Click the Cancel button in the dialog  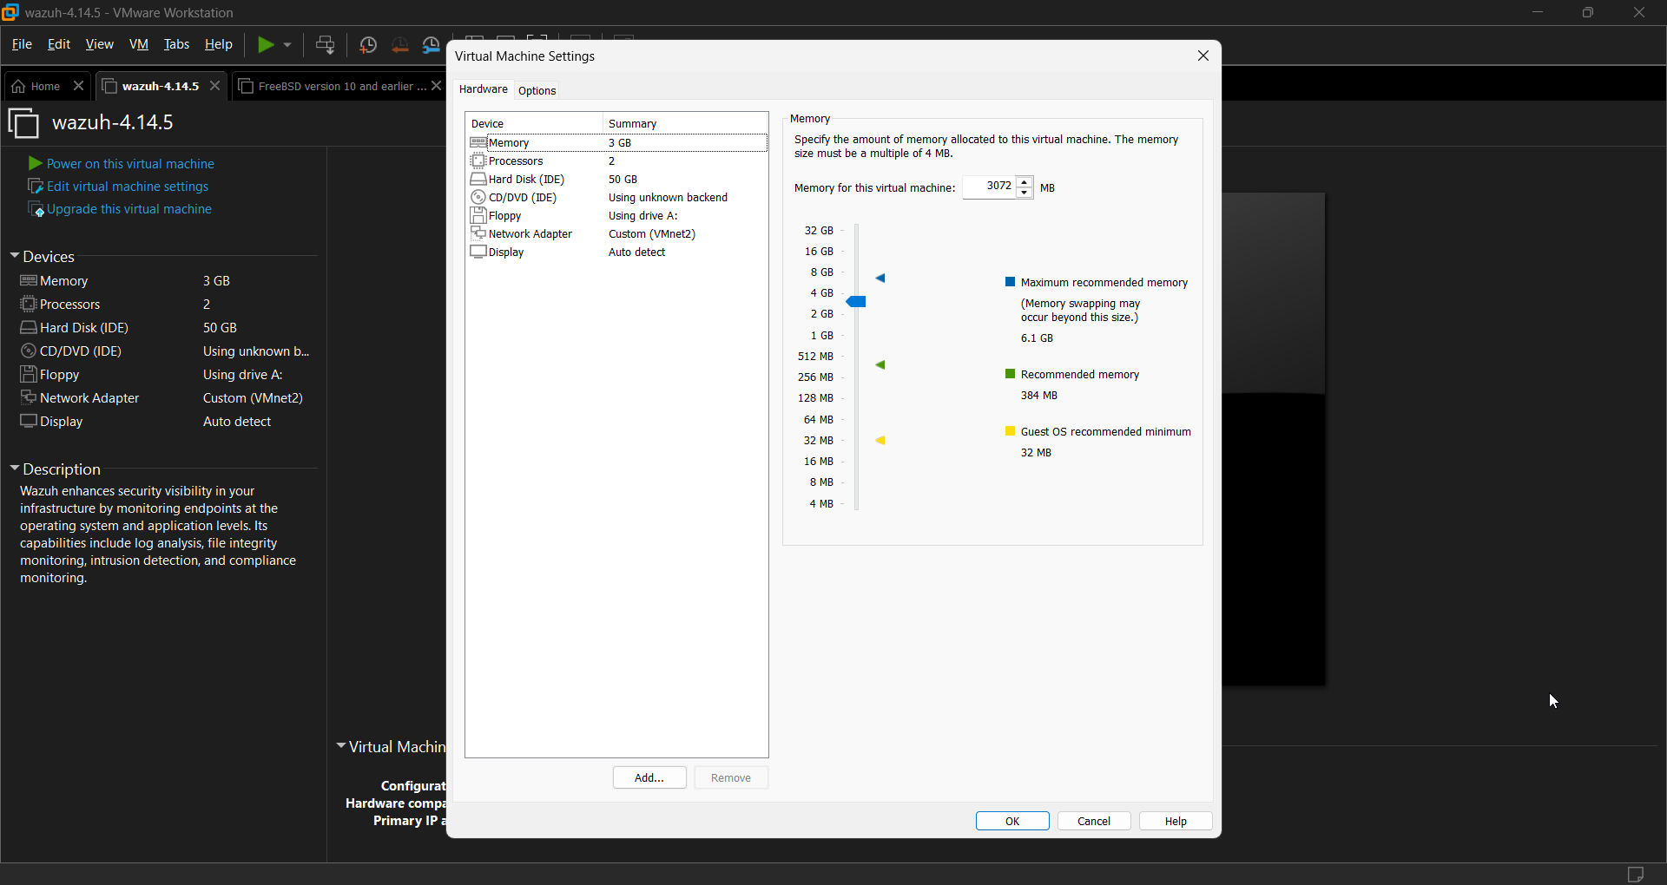coord(1094,821)
